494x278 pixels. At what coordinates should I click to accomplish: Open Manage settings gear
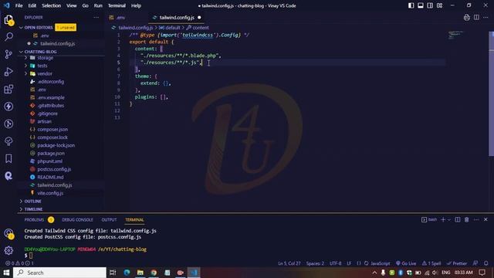(8, 250)
